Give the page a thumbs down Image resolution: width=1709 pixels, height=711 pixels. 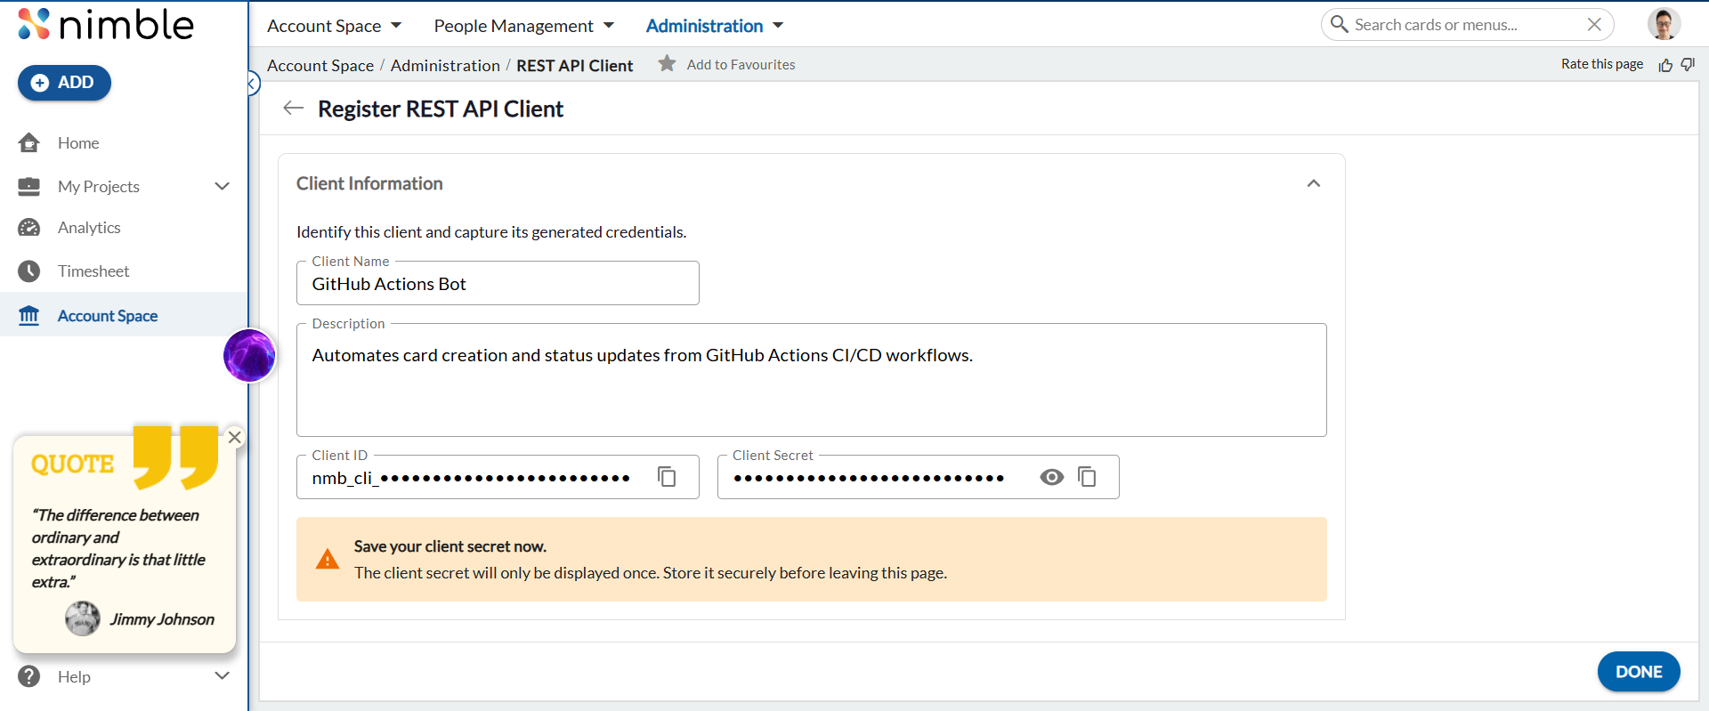tap(1689, 65)
